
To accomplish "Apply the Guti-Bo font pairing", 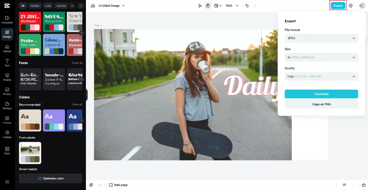I will coord(30,79).
